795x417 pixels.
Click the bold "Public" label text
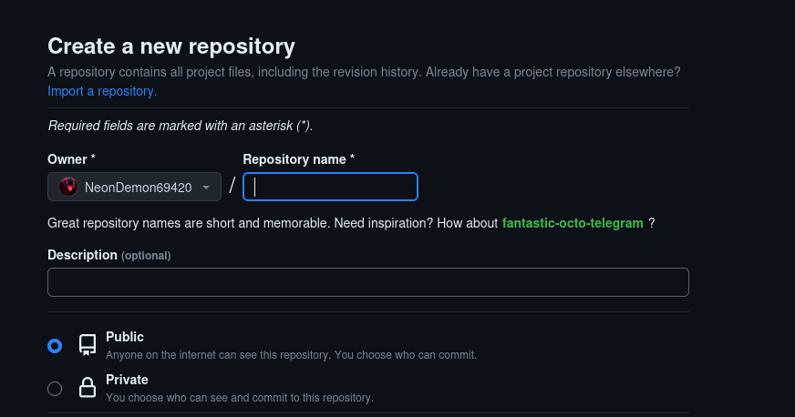coord(125,337)
